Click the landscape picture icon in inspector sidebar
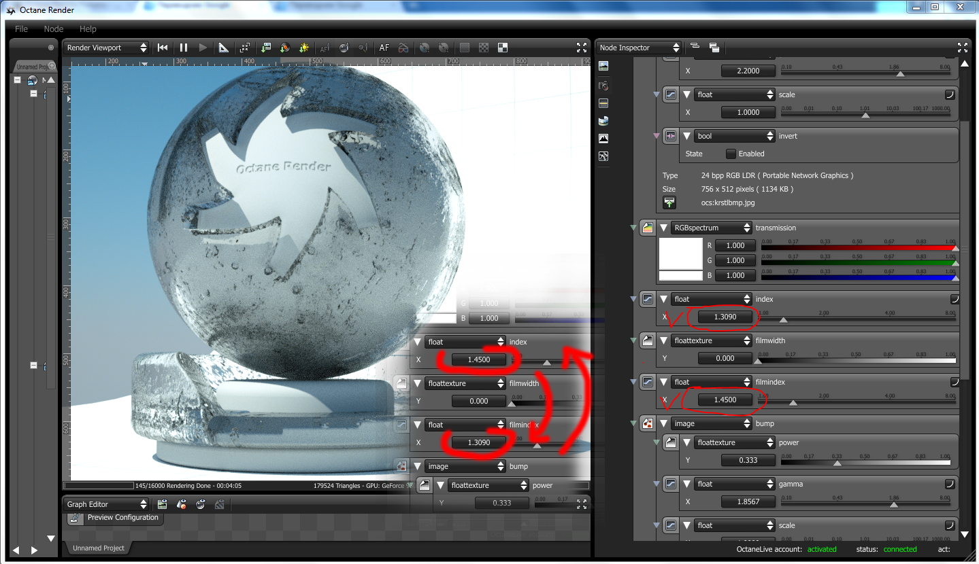Image resolution: width=979 pixels, height=564 pixels. pos(603,66)
